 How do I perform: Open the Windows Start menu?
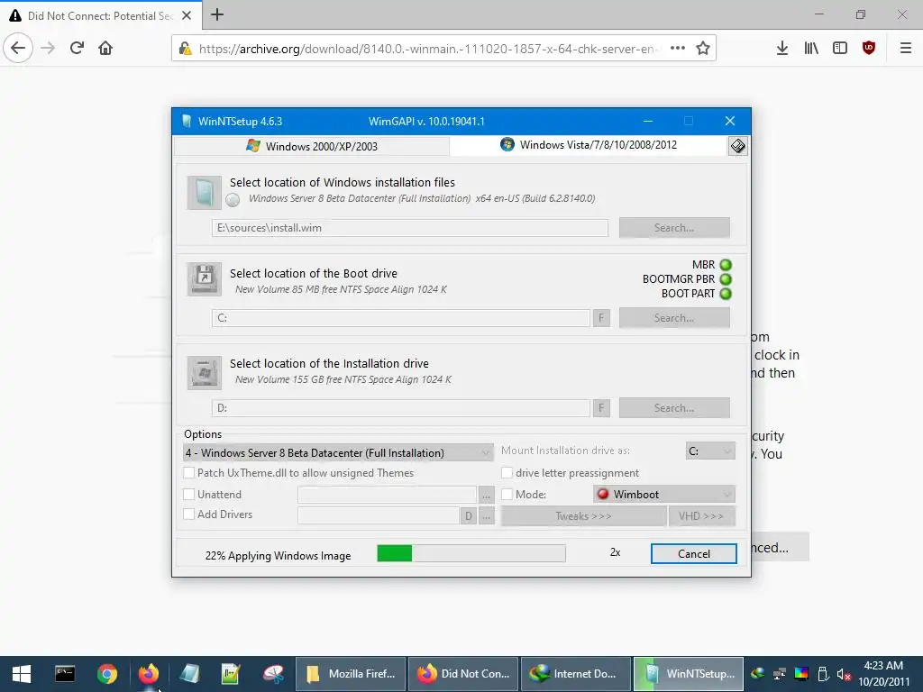tap(22, 674)
